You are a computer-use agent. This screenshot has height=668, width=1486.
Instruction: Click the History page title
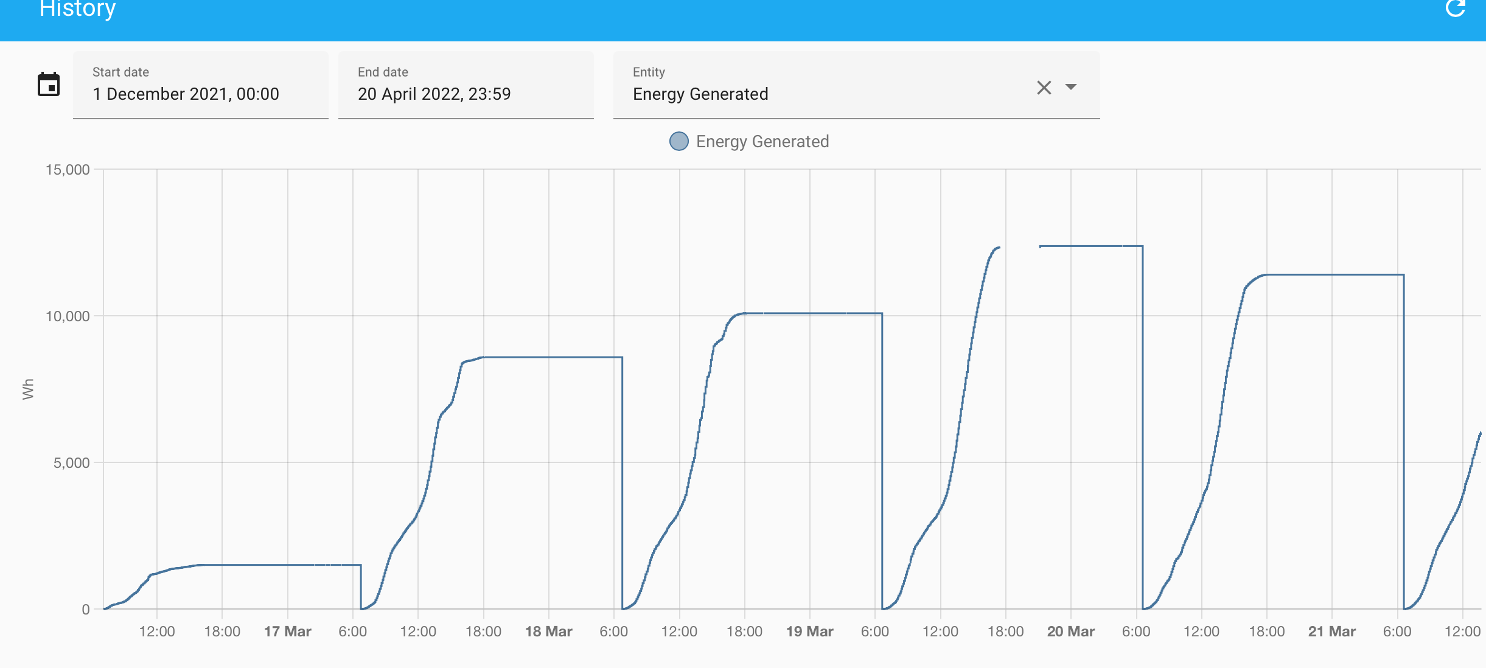coord(77,10)
